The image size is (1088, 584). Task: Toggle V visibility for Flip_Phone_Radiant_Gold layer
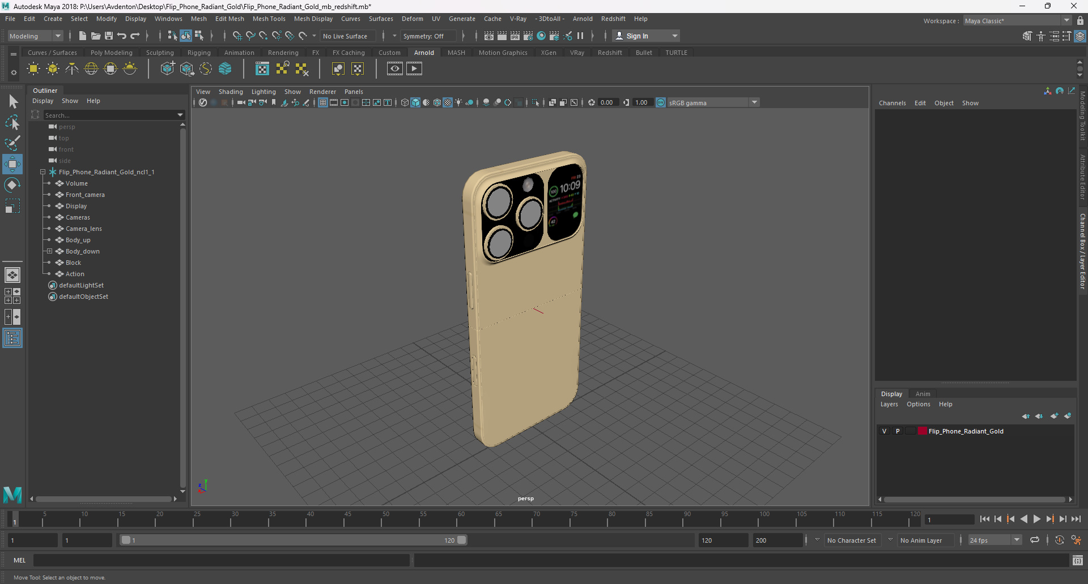click(885, 431)
